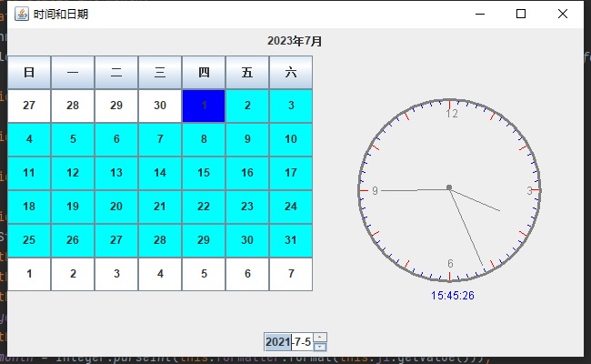Select day 18 cell
The width and height of the screenshot is (591, 364).
point(29,207)
